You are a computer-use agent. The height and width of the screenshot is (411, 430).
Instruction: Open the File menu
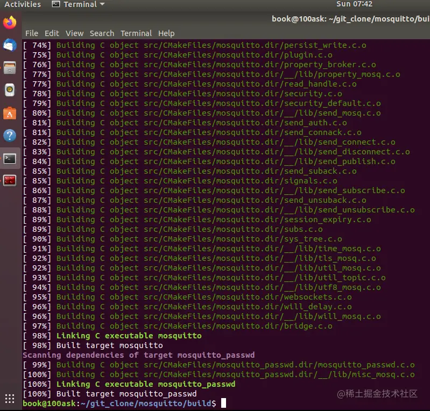coord(32,33)
